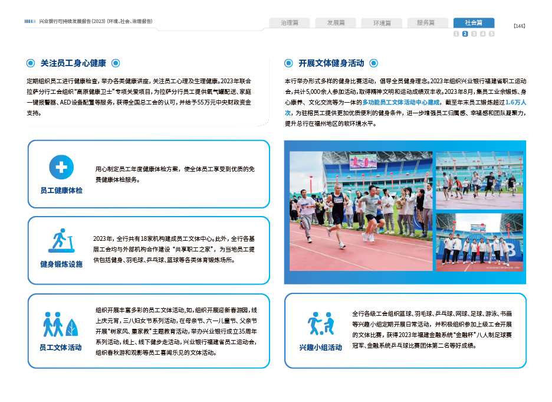
Task: Click the circle bullet left of 关注员工身心健康
Action: 30,63
